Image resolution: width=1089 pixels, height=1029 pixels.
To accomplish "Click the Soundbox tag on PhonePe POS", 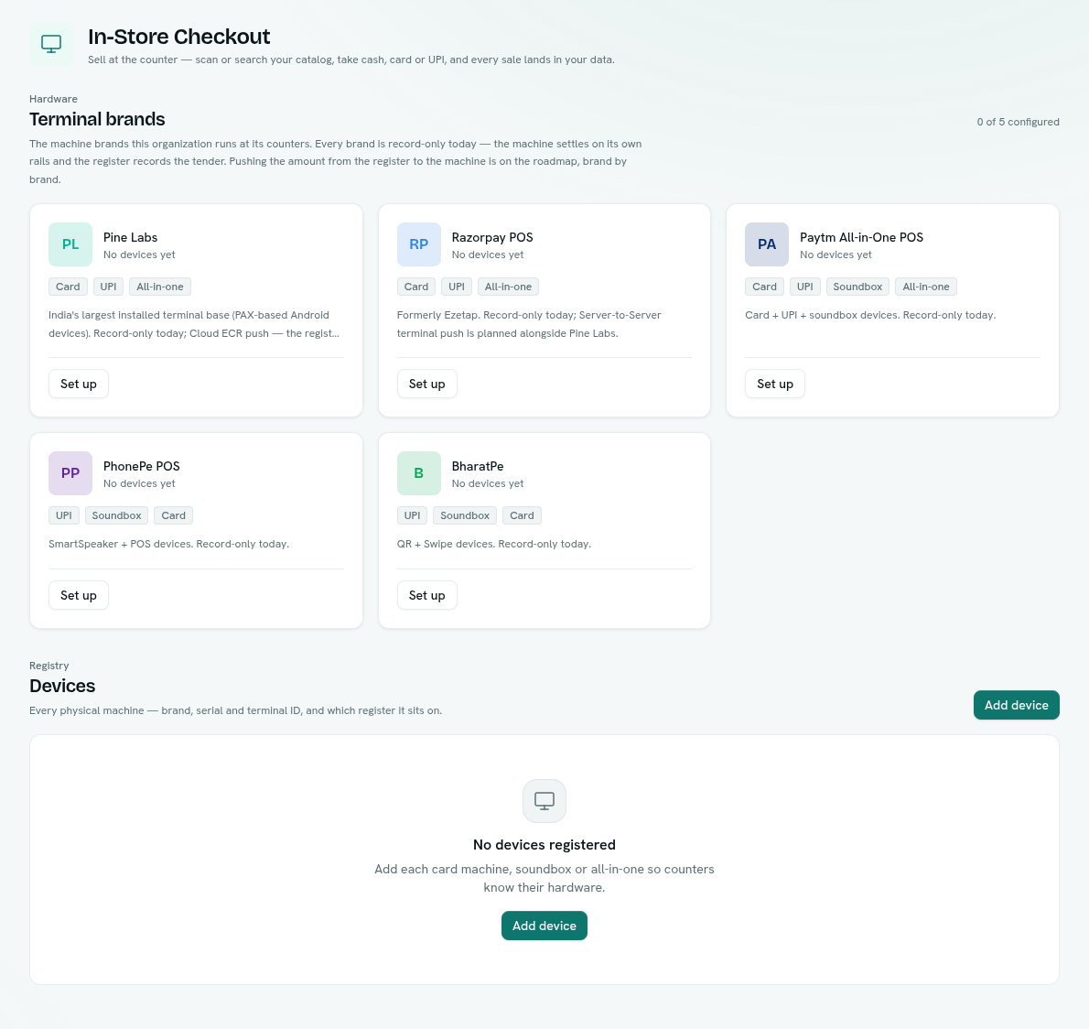I will coord(117,515).
